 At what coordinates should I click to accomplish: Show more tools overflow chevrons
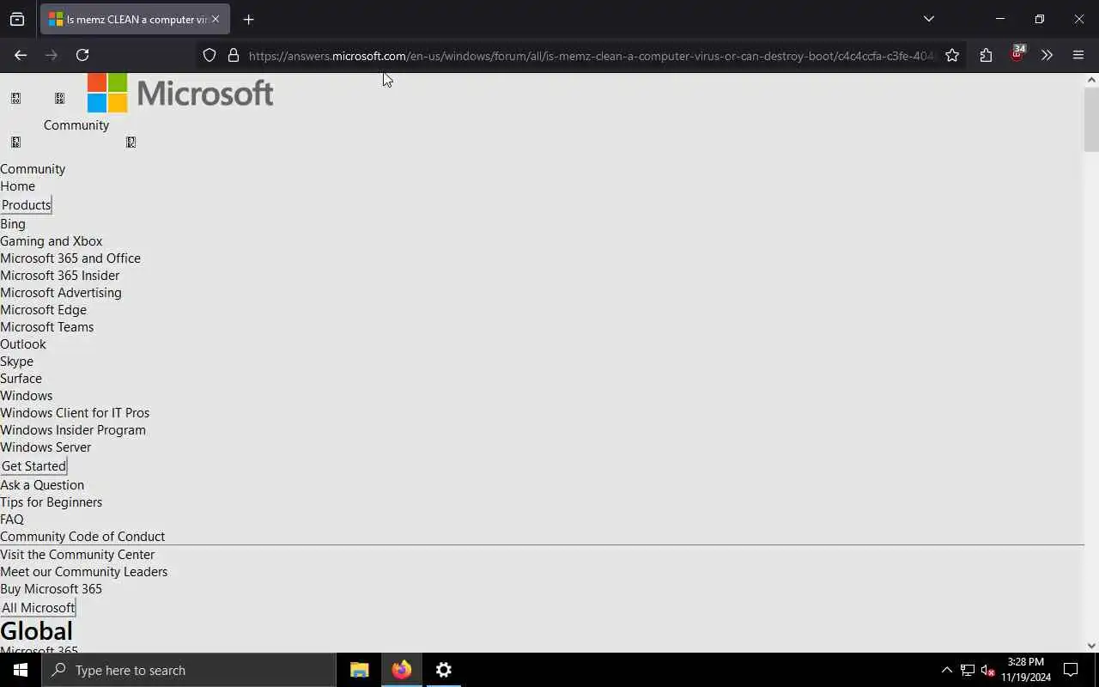point(1047,55)
